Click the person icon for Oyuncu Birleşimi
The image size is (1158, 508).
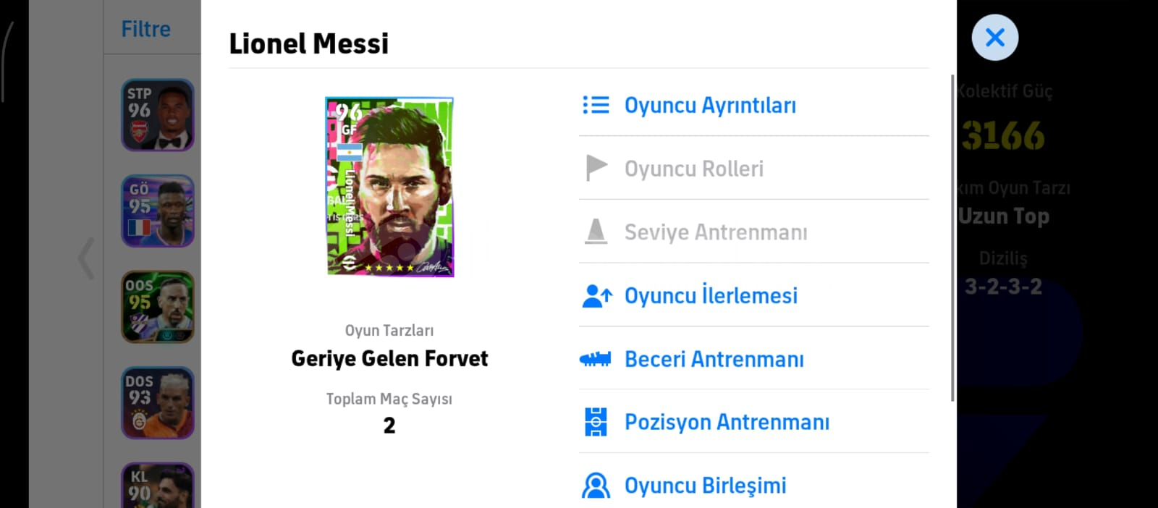[596, 486]
